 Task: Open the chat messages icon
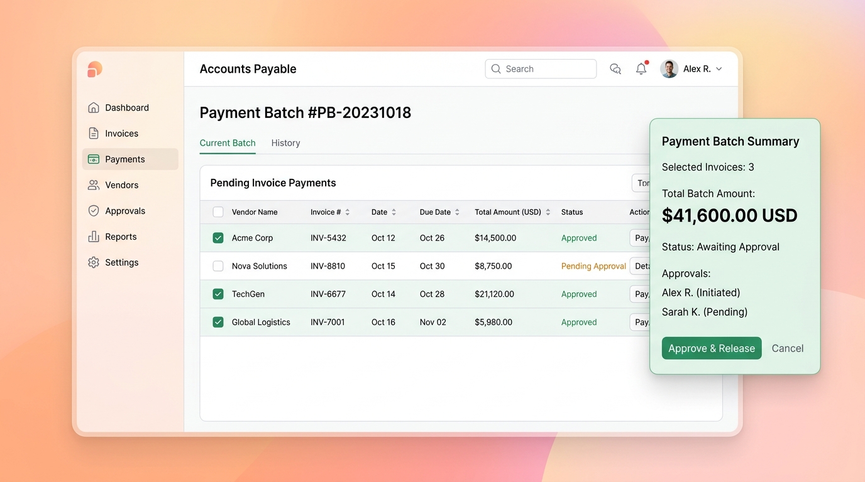pos(615,69)
